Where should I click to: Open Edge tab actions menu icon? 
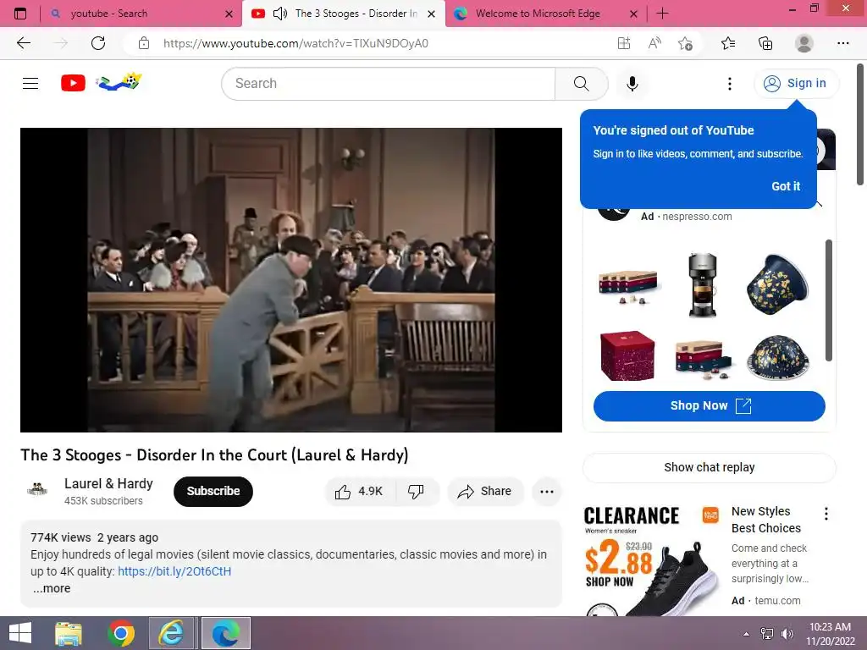(x=20, y=14)
